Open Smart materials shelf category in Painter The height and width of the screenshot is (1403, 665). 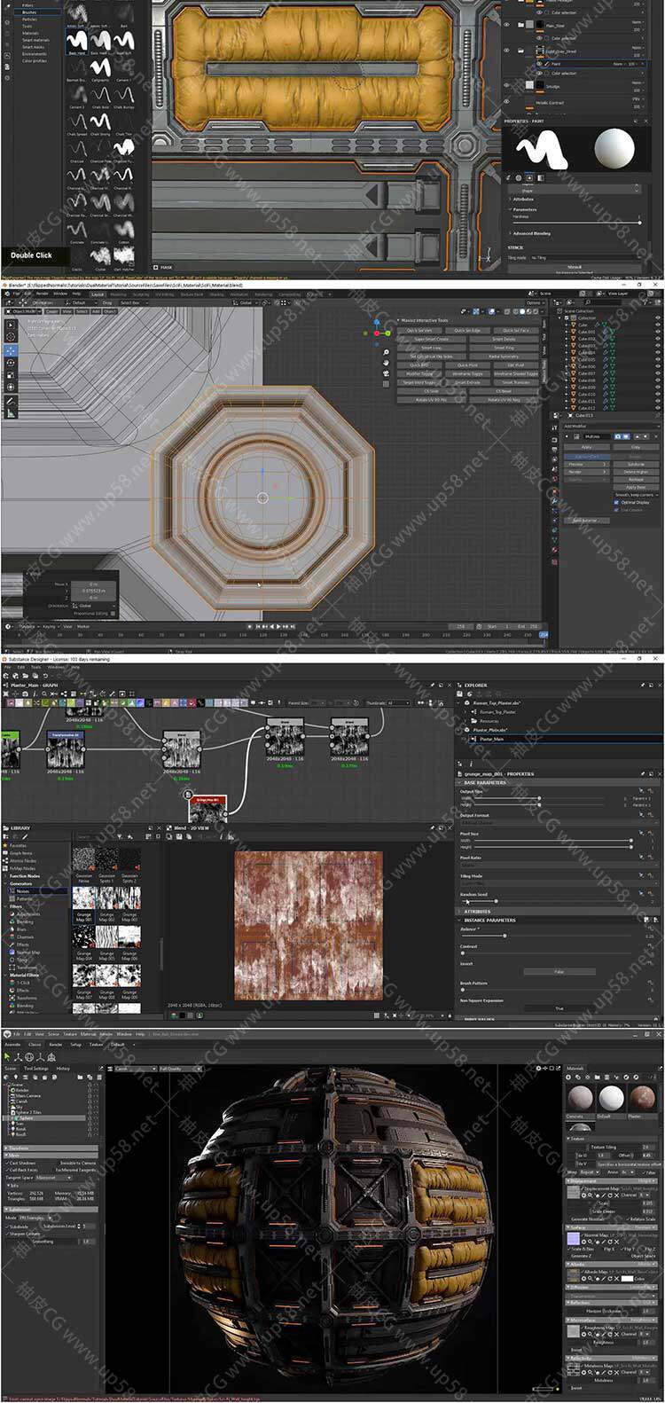35,40
